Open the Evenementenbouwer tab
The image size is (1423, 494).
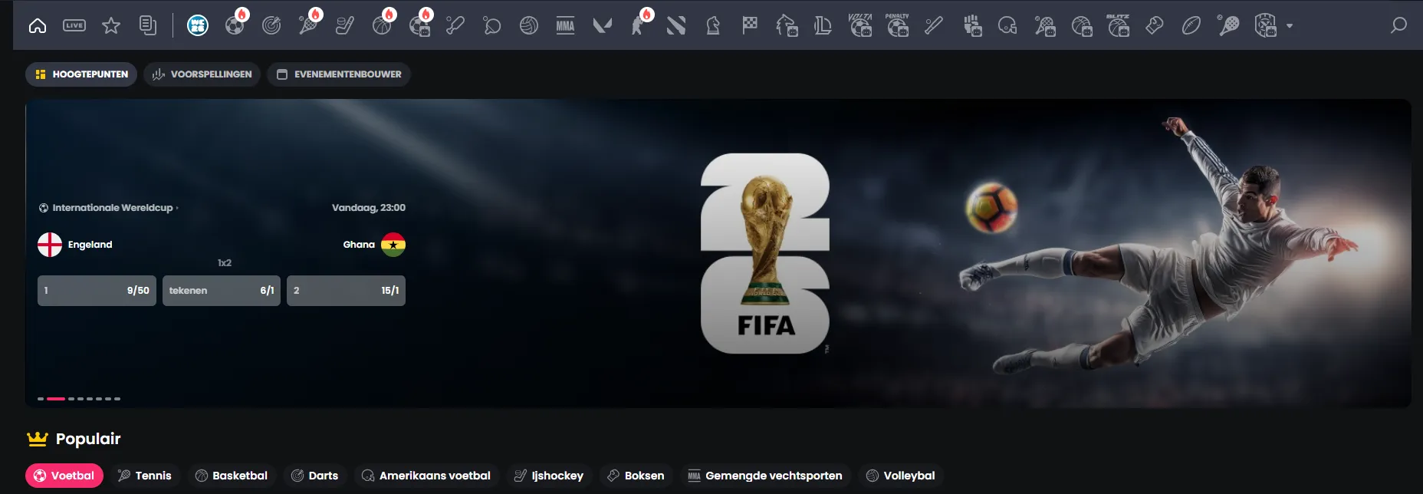tap(339, 74)
